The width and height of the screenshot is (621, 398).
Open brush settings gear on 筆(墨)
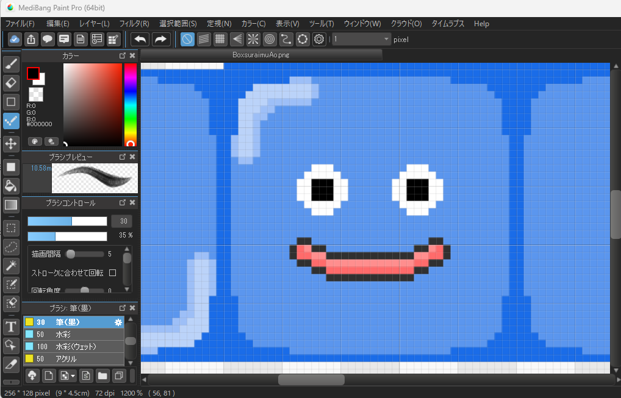[118, 322]
